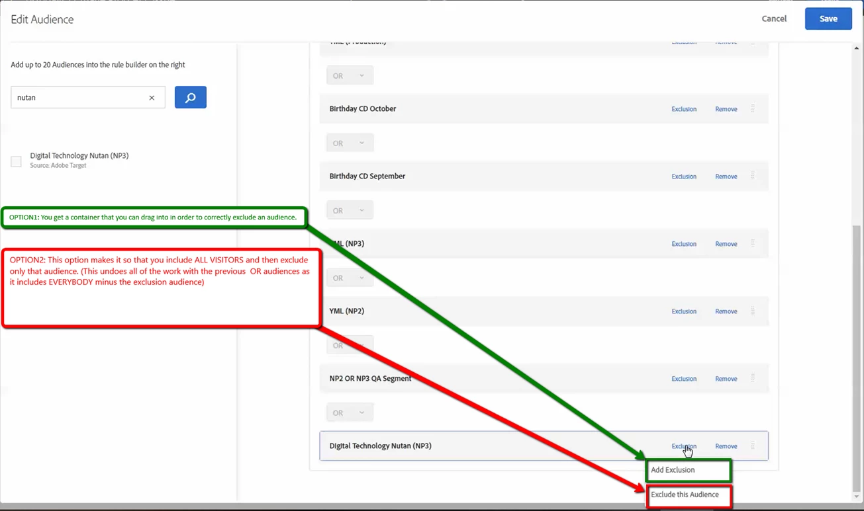Select the Birthday CD October audience name
This screenshot has height=511, width=864.
click(x=363, y=108)
